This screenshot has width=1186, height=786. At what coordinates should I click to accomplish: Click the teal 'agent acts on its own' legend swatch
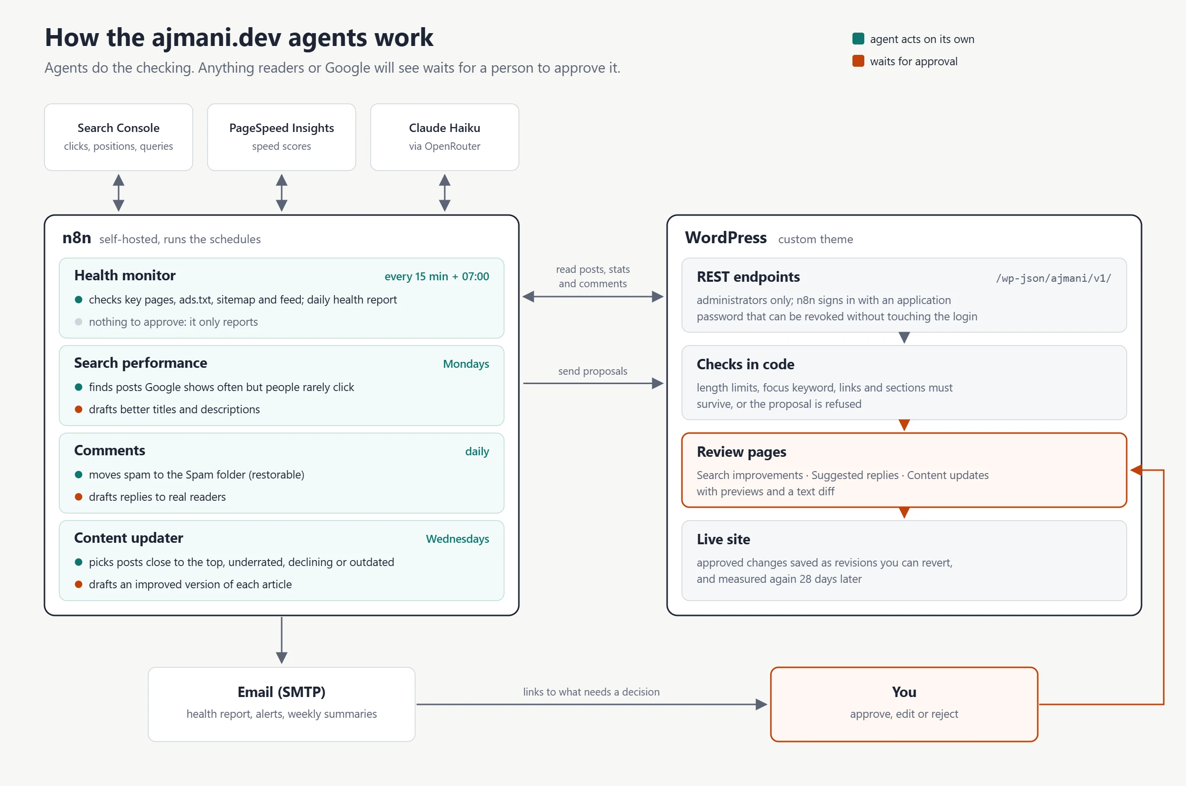[858, 39]
